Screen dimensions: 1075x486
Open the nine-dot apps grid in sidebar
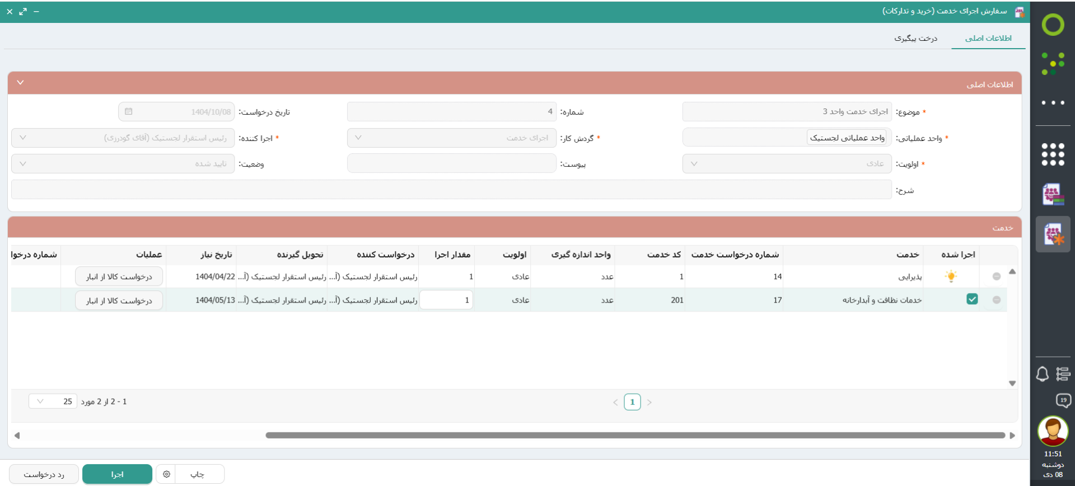[1053, 154]
